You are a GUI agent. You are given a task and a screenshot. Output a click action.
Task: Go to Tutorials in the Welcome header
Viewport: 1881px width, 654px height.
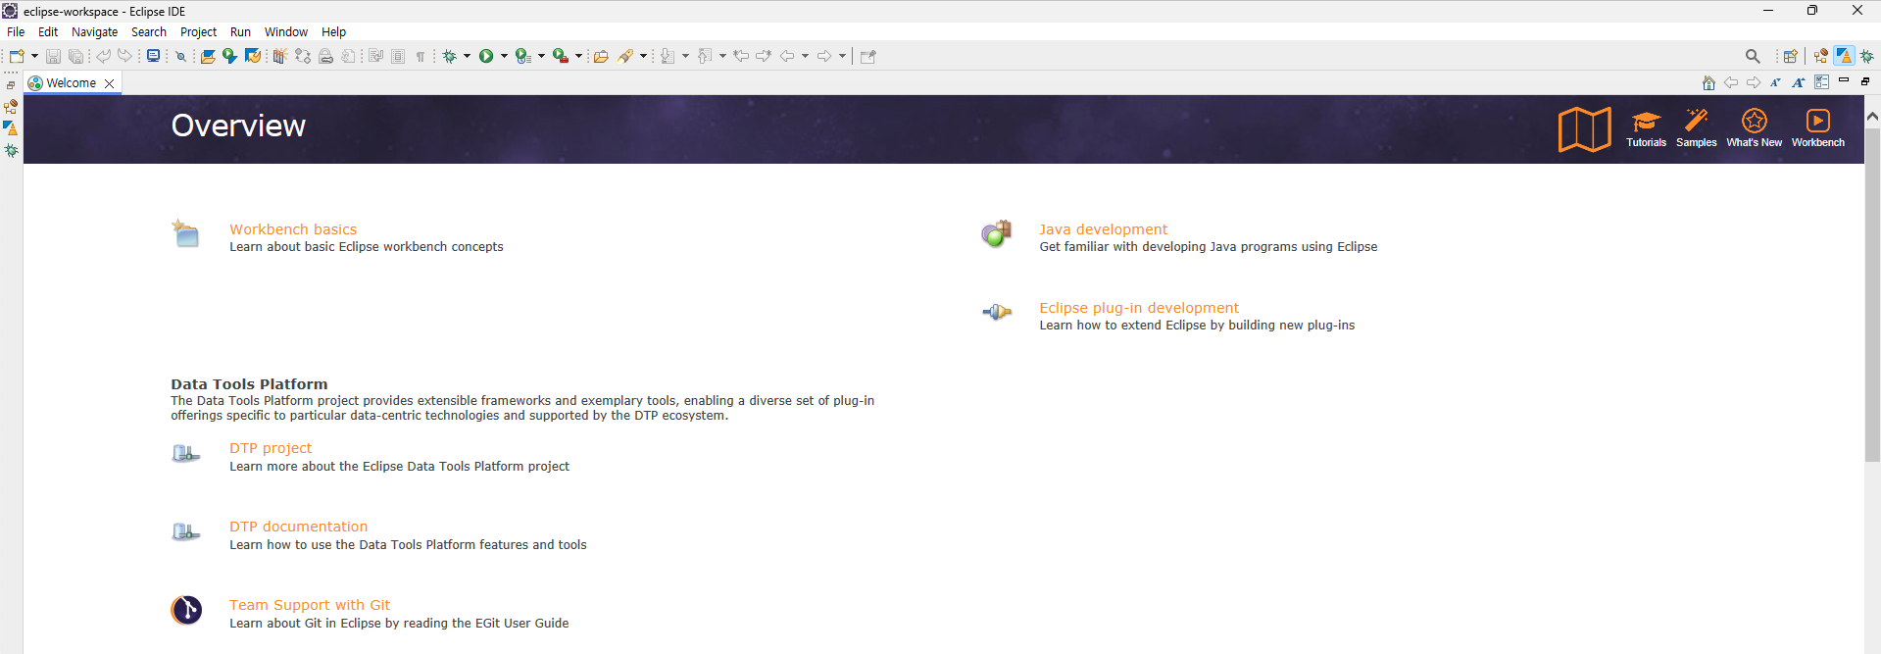pyautogui.click(x=1646, y=128)
